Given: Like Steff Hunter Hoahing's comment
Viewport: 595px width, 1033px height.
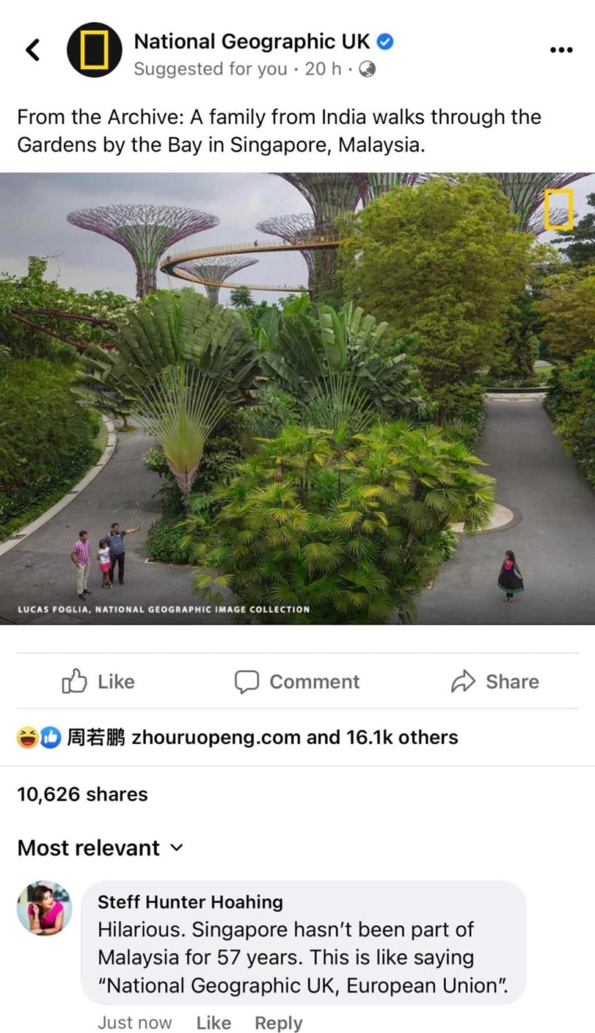Looking at the screenshot, I should point(213,1023).
